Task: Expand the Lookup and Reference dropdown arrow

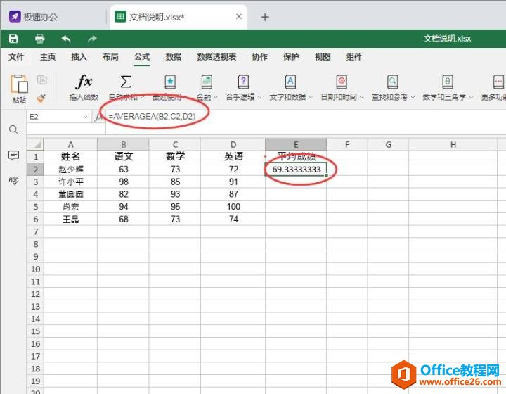Action: click(x=413, y=97)
